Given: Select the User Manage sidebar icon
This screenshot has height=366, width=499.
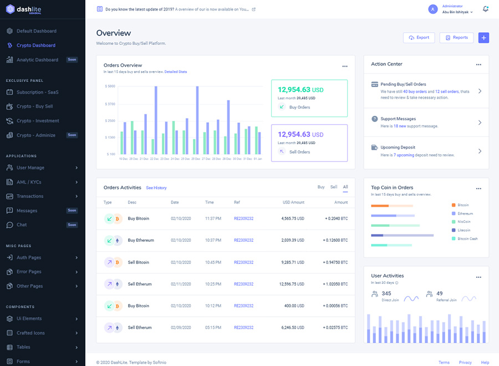Looking at the screenshot, I should click(x=10, y=167).
